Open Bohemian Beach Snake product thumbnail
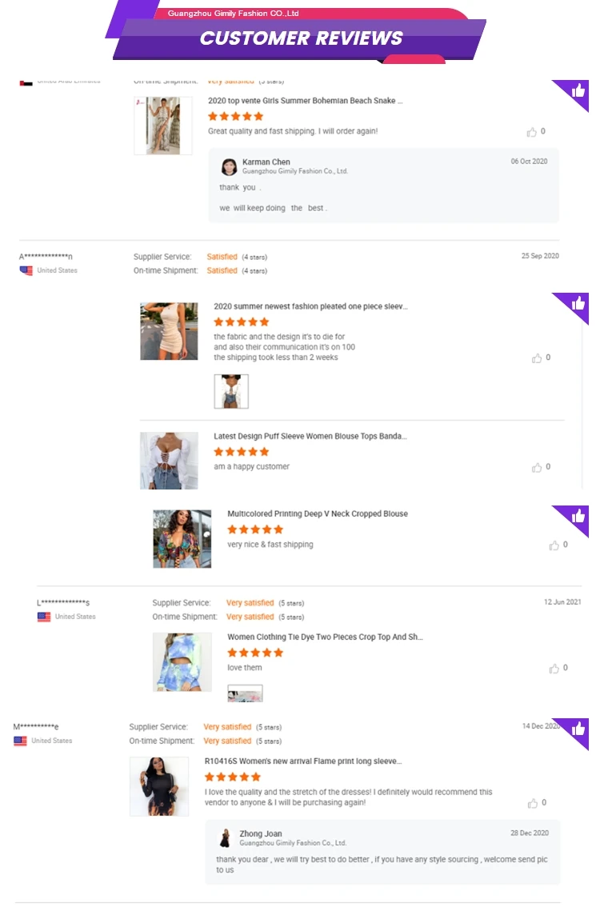 163,126
